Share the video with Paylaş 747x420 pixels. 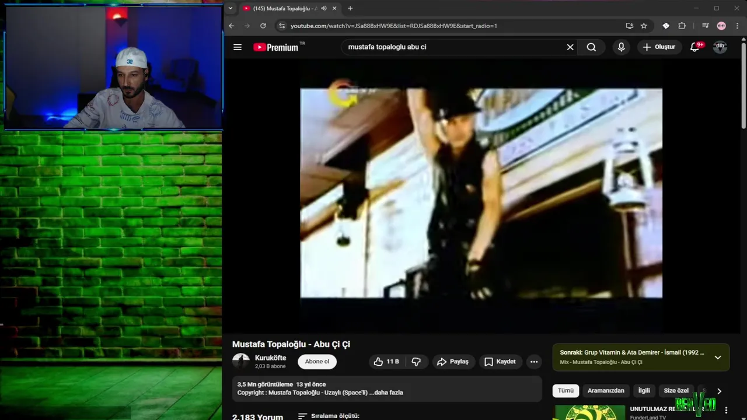pos(453,362)
